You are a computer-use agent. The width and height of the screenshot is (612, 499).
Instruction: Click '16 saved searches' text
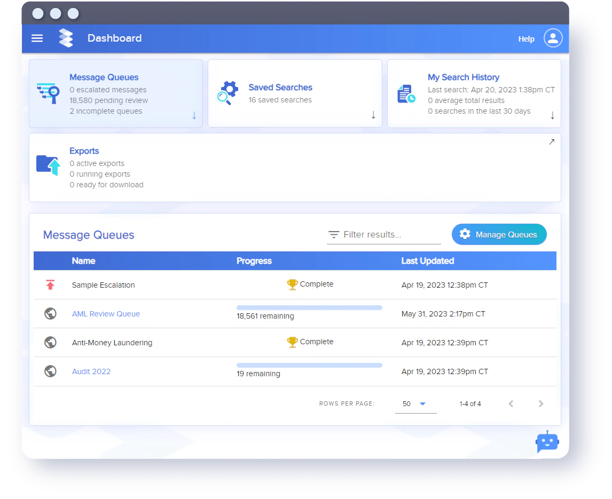(280, 100)
